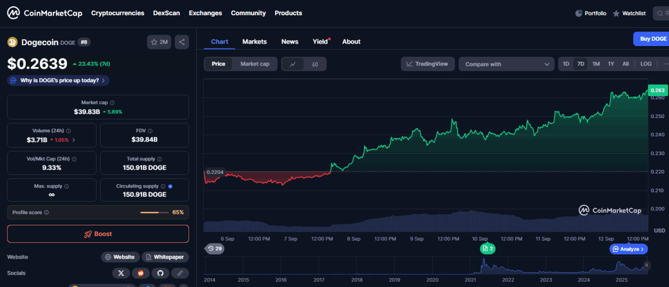Open Watchlist from the header
Viewport: 669px width, 287px height.
629,13
